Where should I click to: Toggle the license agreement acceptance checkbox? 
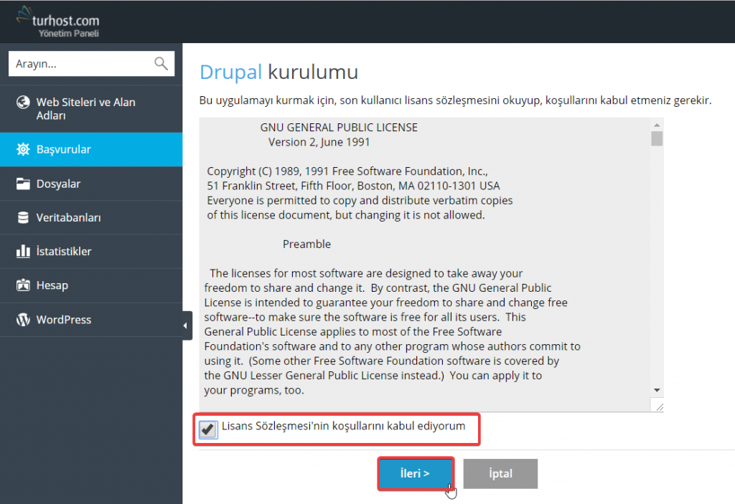coord(208,429)
